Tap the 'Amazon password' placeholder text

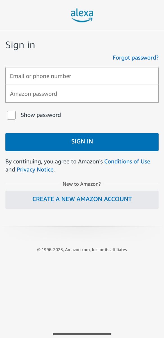(33, 94)
